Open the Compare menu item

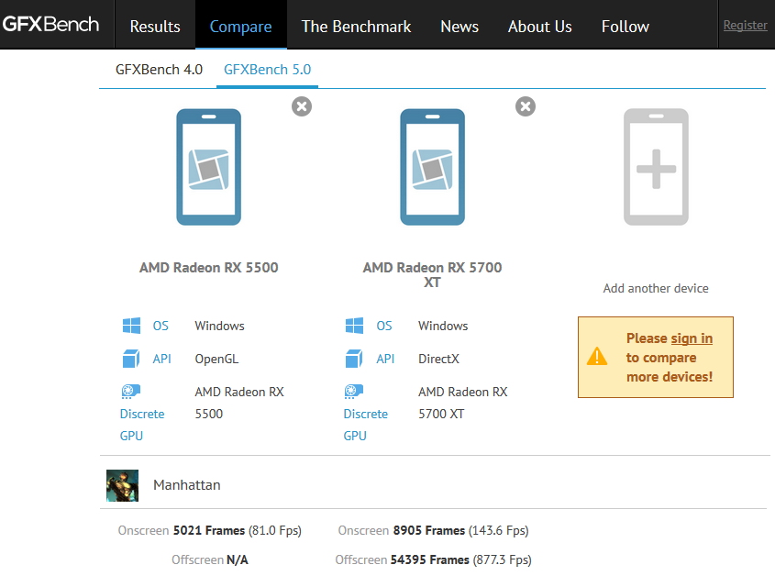[x=240, y=27]
